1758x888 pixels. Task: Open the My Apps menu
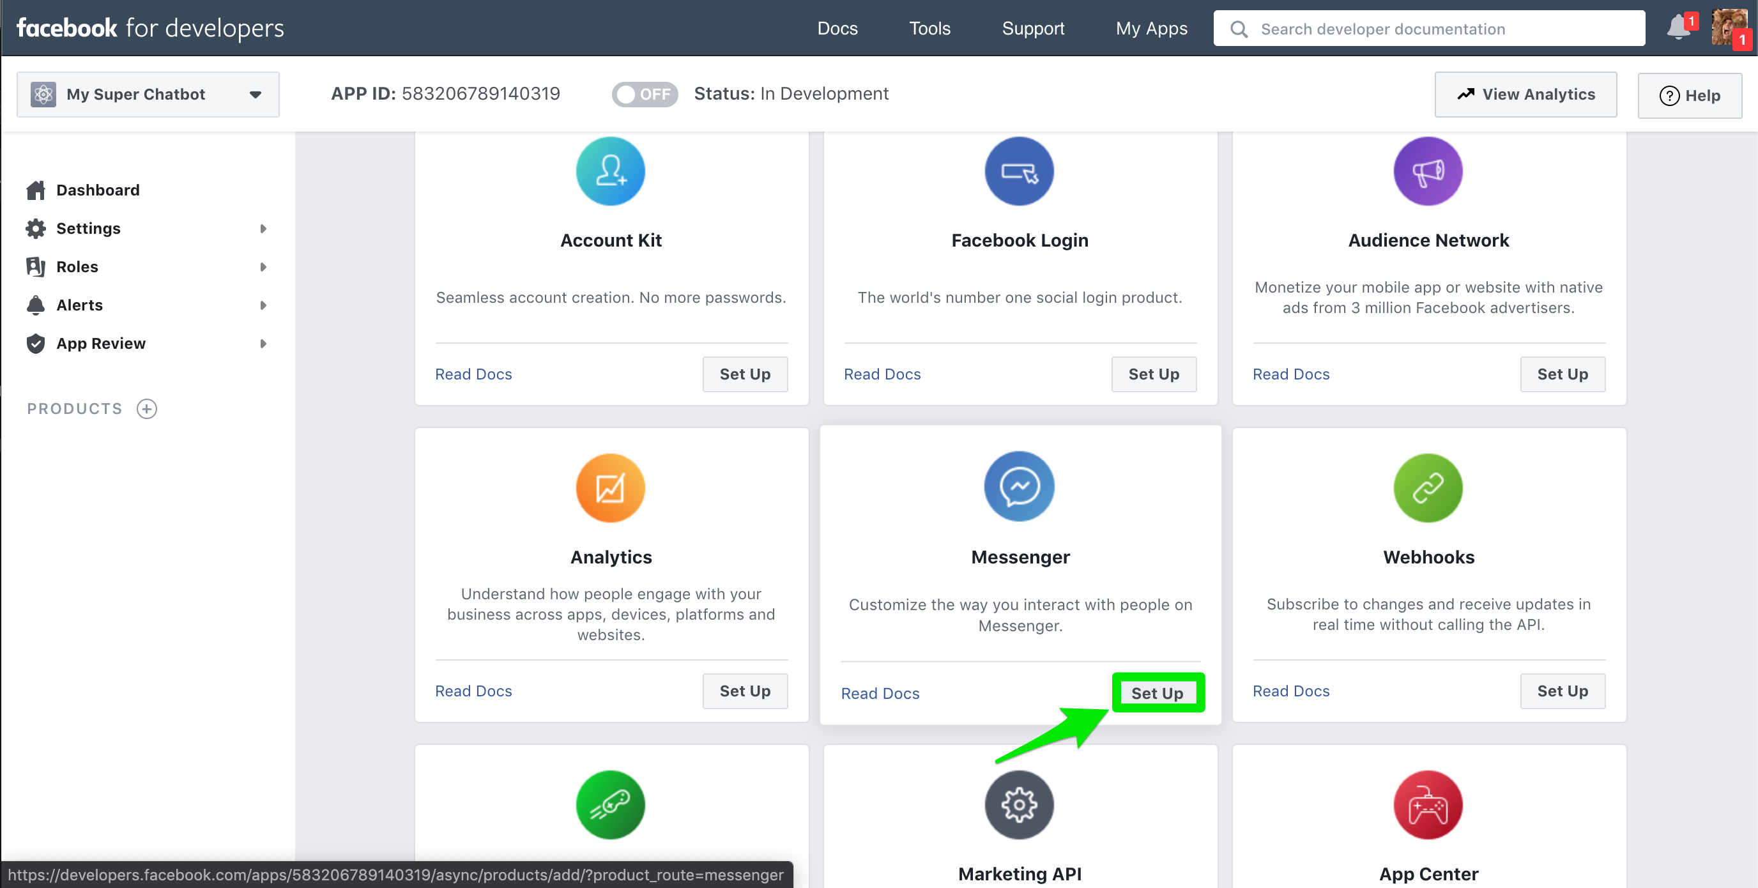1151,28
